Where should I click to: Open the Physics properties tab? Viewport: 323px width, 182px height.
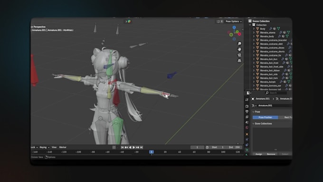(247, 140)
